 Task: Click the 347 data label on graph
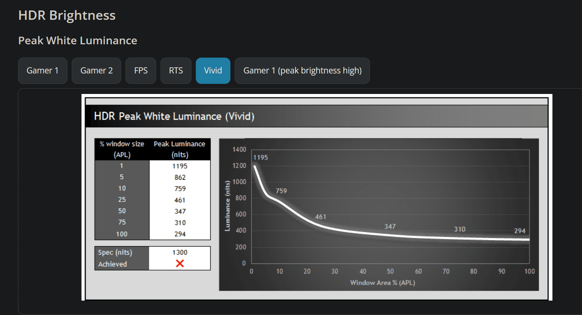click(390, 226)
